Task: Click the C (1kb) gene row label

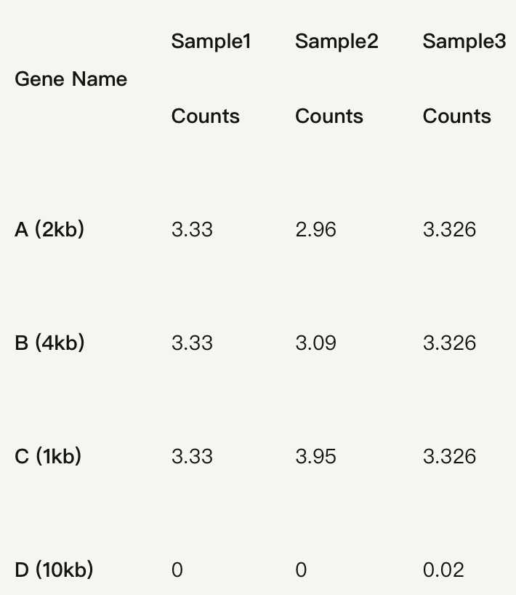Action: (x=48, y=456)
